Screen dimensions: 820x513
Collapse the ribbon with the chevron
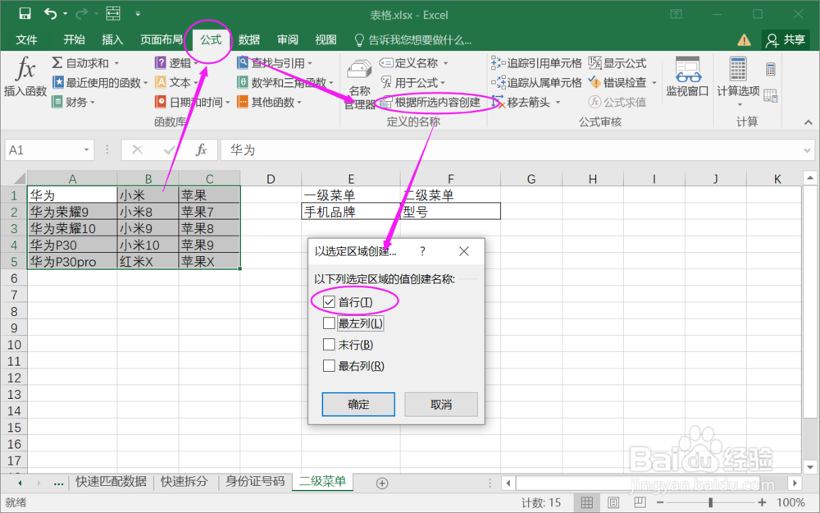[x=808, y=122]
